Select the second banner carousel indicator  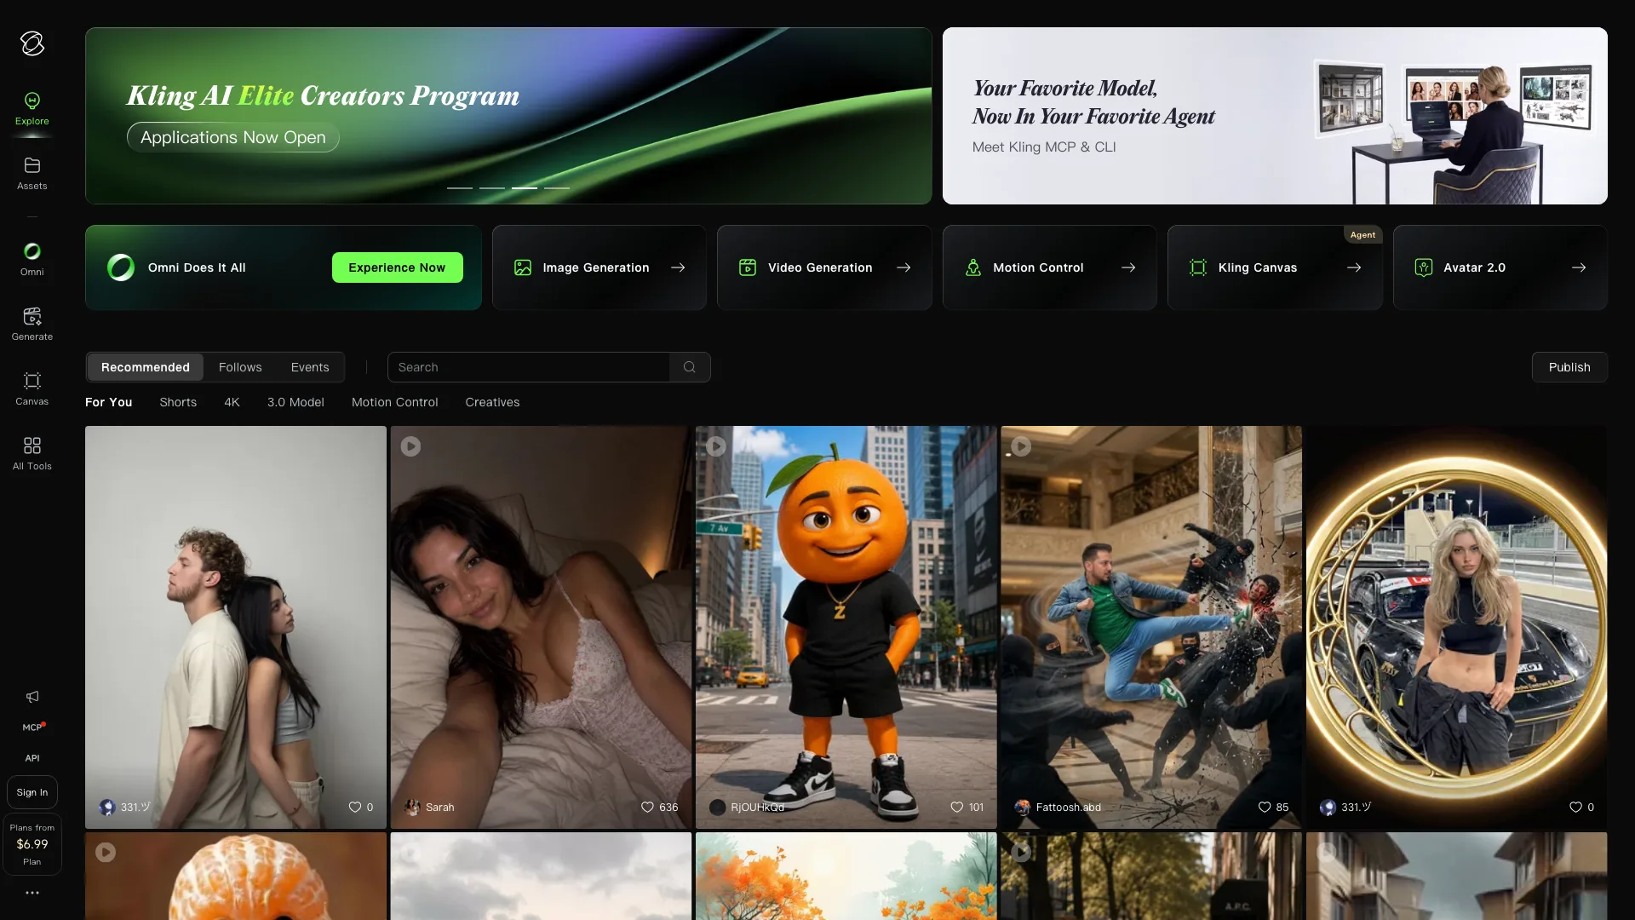click(x=492, y=187)
